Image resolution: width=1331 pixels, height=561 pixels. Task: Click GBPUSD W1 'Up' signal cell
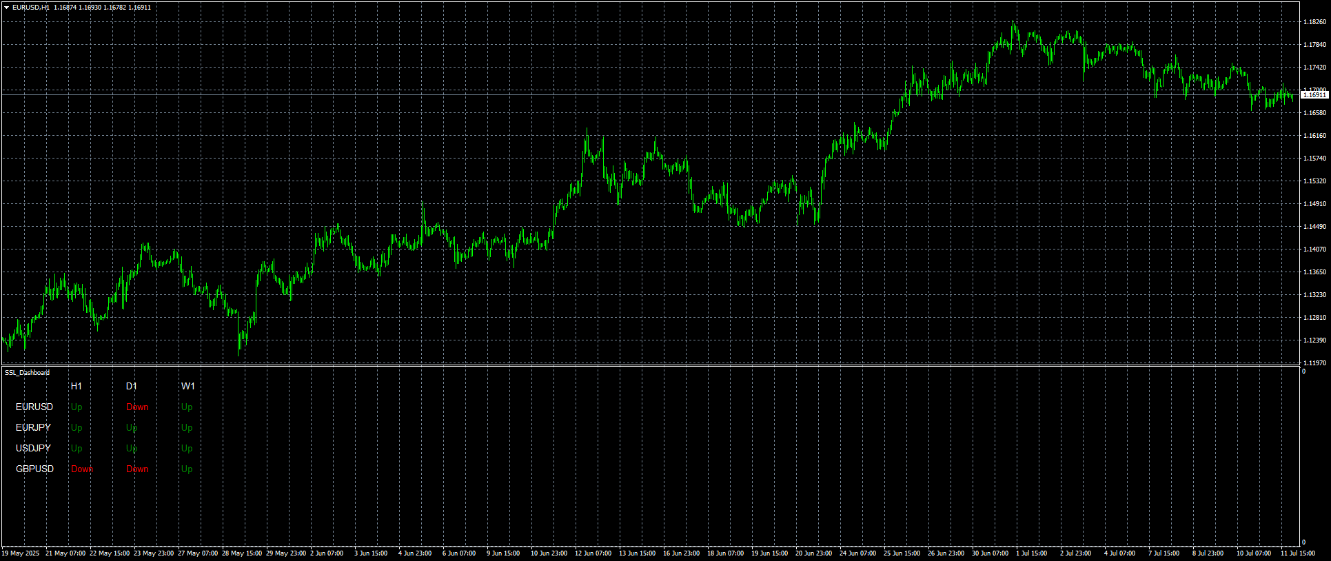187,469
